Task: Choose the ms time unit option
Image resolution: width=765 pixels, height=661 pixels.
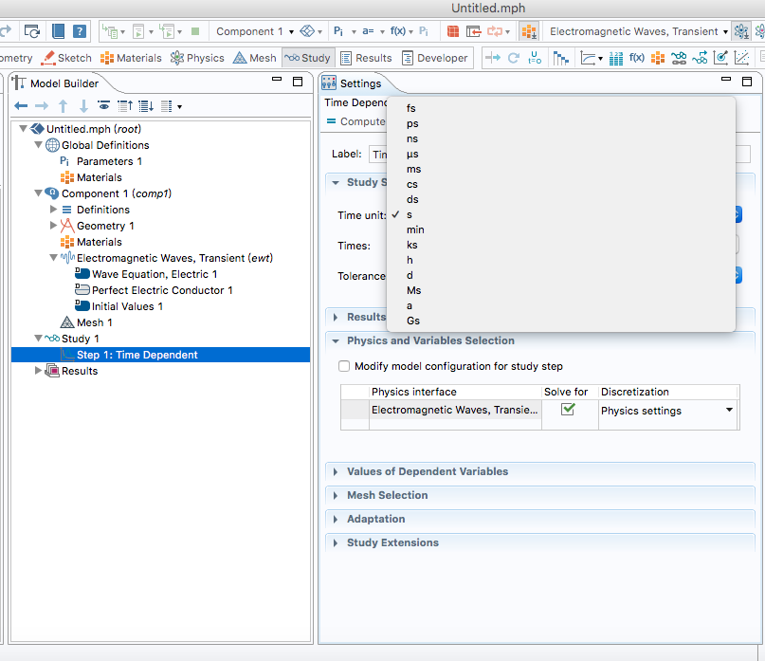Action: coord(413,169)
